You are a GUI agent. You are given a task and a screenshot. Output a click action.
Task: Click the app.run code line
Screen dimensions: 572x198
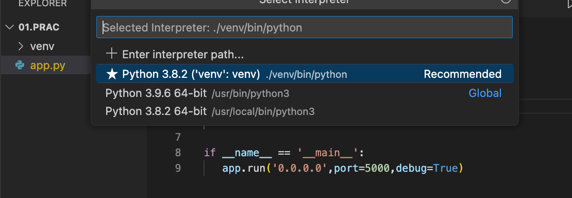[x=343, y=168]
